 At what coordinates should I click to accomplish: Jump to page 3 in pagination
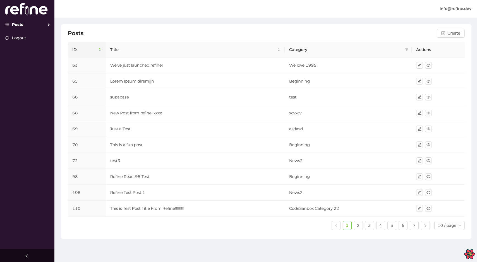point(369,225)
